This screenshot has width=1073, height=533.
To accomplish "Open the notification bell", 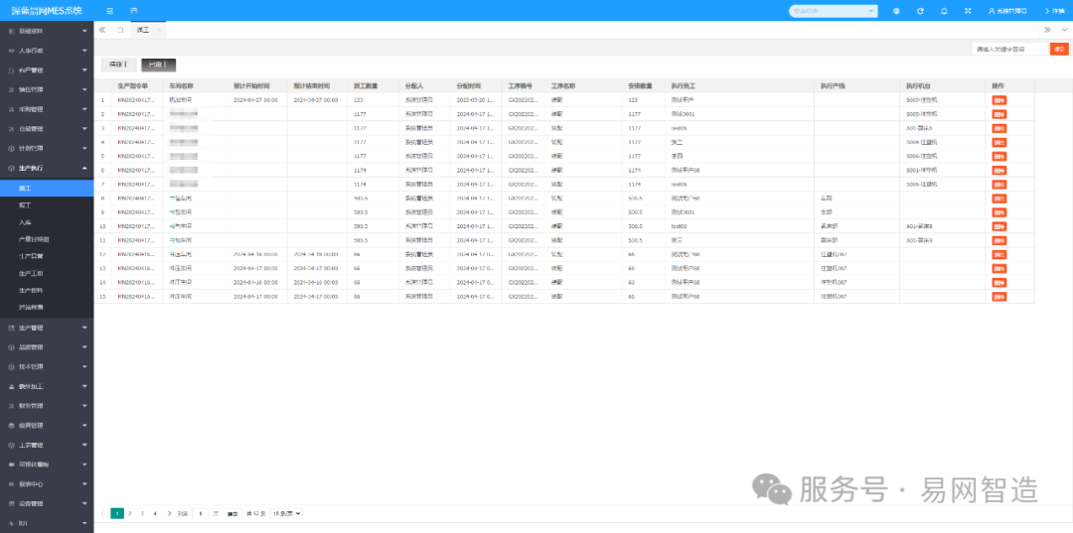I will [945, 11].
